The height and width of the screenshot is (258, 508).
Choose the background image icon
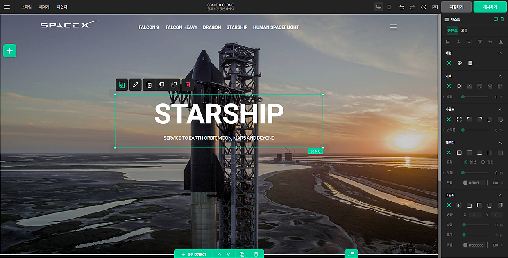point(470,63)
